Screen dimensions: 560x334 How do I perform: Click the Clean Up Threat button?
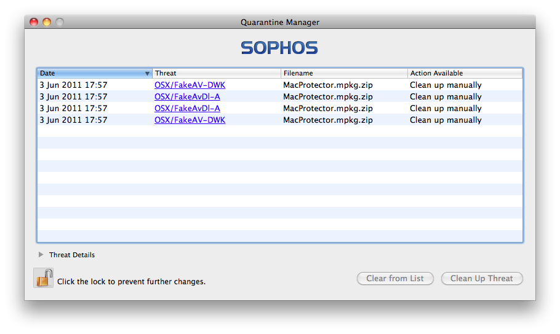[x=482, y=278]
